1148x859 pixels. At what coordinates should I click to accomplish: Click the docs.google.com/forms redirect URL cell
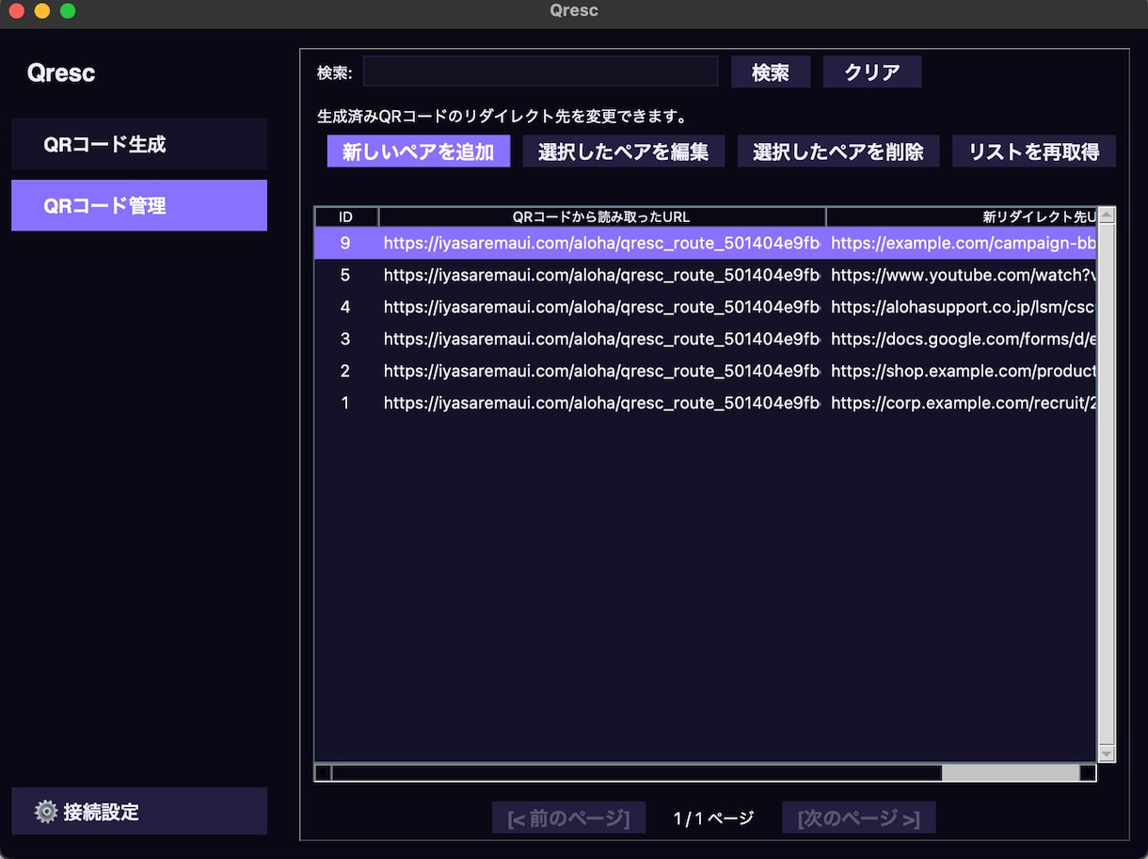coord(962,339)
